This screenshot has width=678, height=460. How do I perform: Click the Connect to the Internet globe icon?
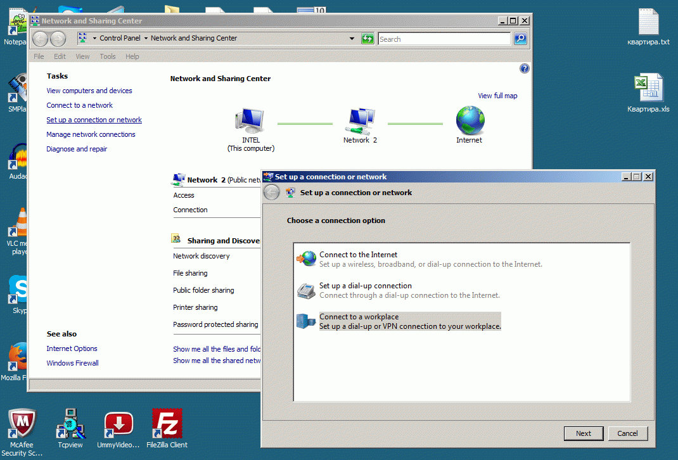(x=307, y=259)
